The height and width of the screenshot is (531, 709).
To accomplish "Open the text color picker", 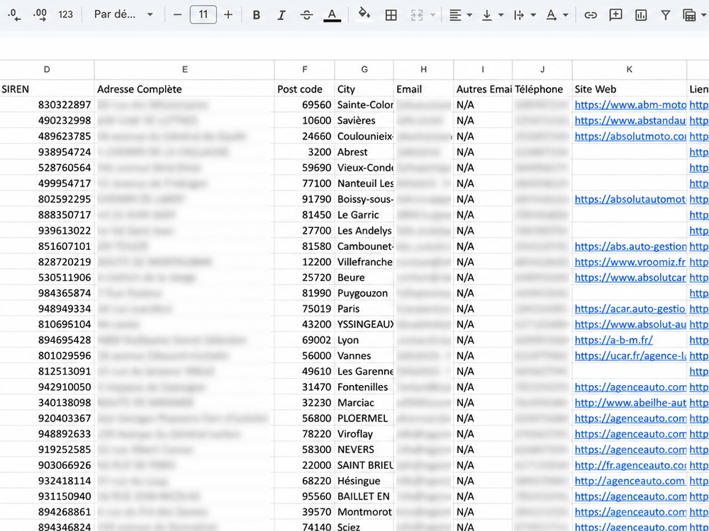I will tap(332, 16).
